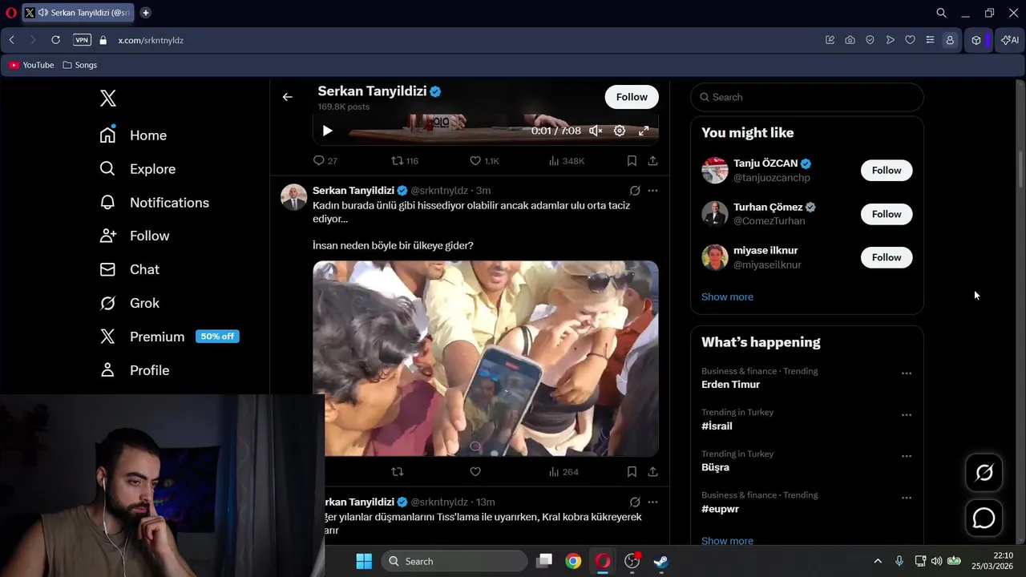Click the X logo in the sidebar

[108, 99]
